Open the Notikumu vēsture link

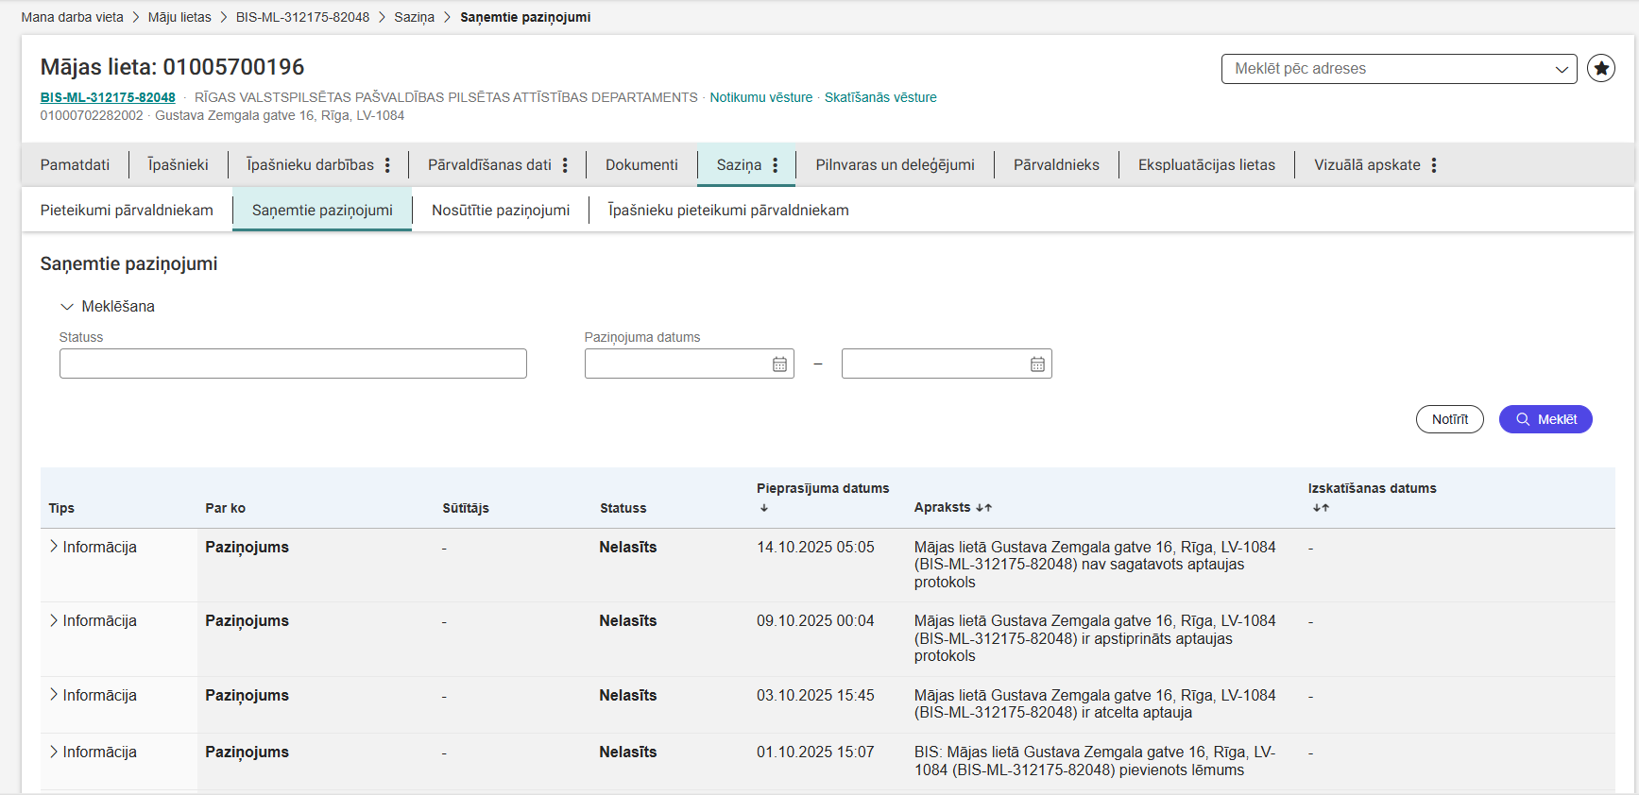[760, 97]
